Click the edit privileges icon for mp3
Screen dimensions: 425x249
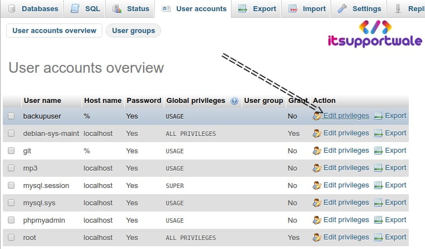coord(317,168)
